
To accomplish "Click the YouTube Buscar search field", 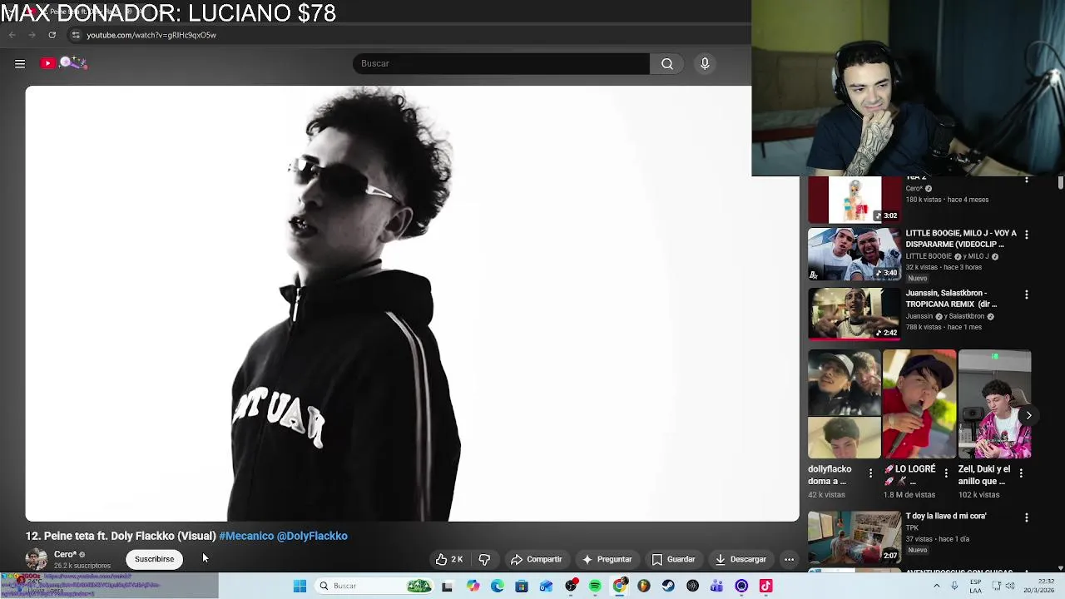I will click(501, 63).
